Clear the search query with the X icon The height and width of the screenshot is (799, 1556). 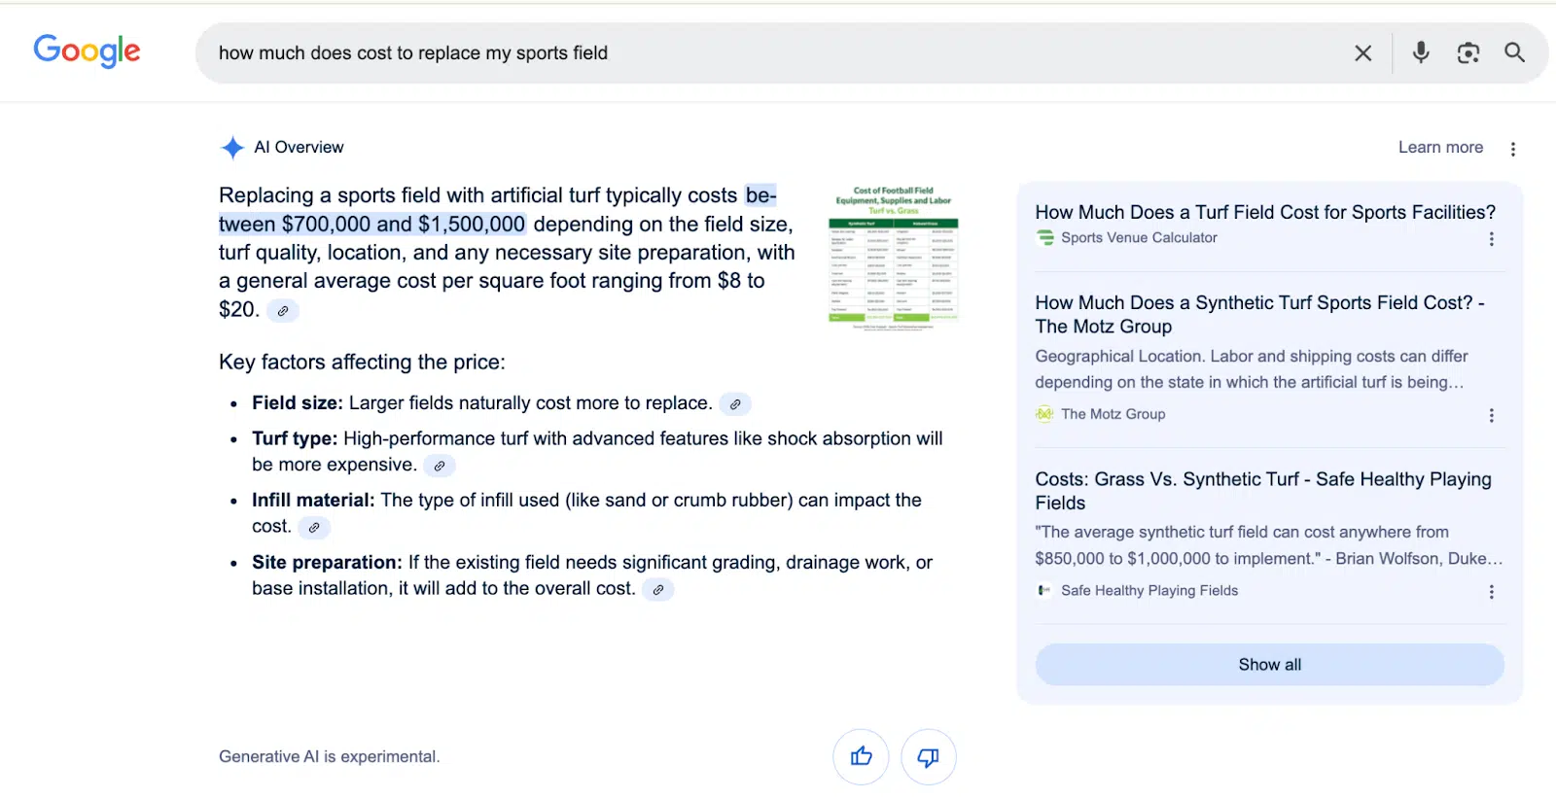pos(1363,53)
